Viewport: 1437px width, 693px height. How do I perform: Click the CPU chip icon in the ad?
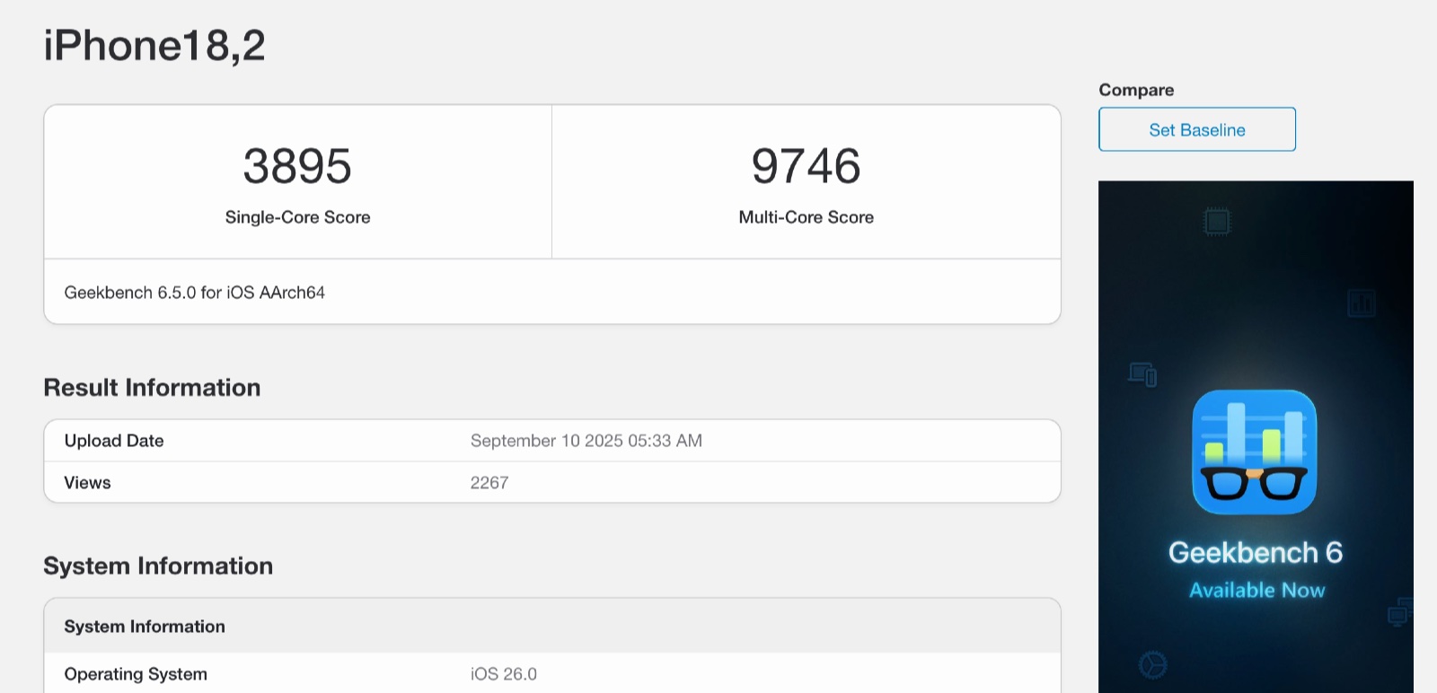point(1217,221)
